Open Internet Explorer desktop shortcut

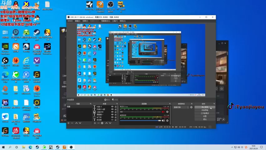(x=26, y=63)
